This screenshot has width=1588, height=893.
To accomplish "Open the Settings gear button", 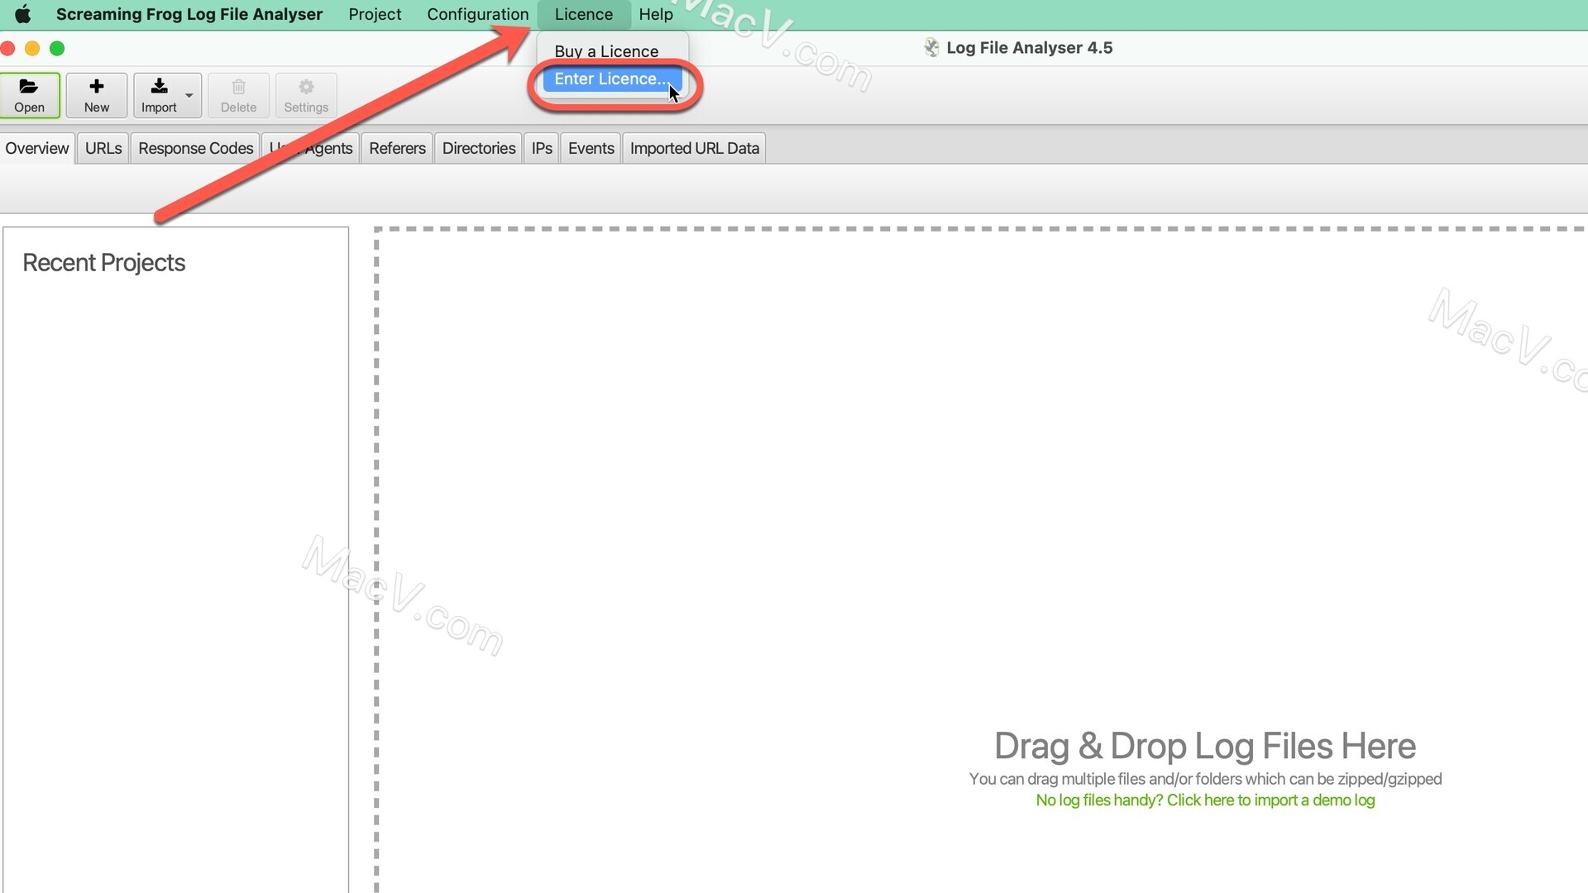I will pos(306,95).
